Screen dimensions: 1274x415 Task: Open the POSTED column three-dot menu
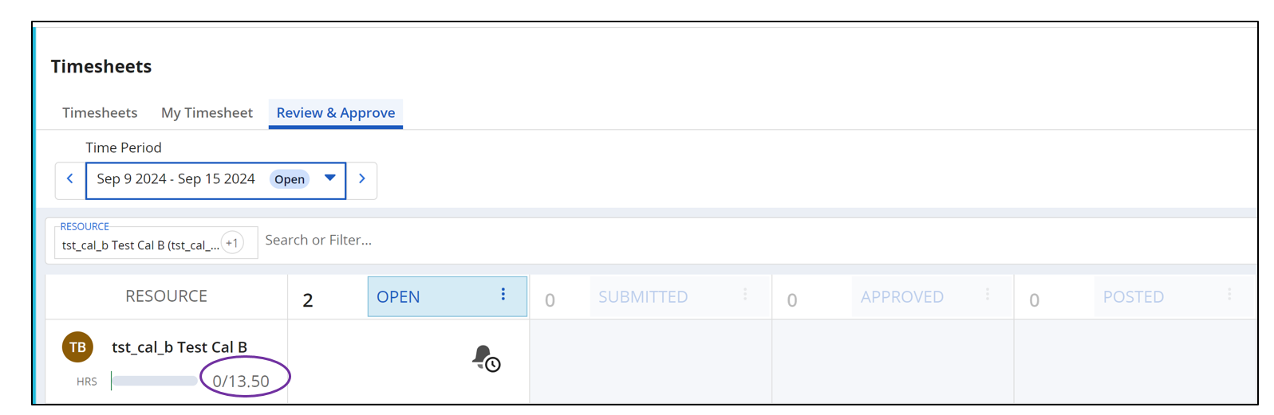pos(1229,295)
